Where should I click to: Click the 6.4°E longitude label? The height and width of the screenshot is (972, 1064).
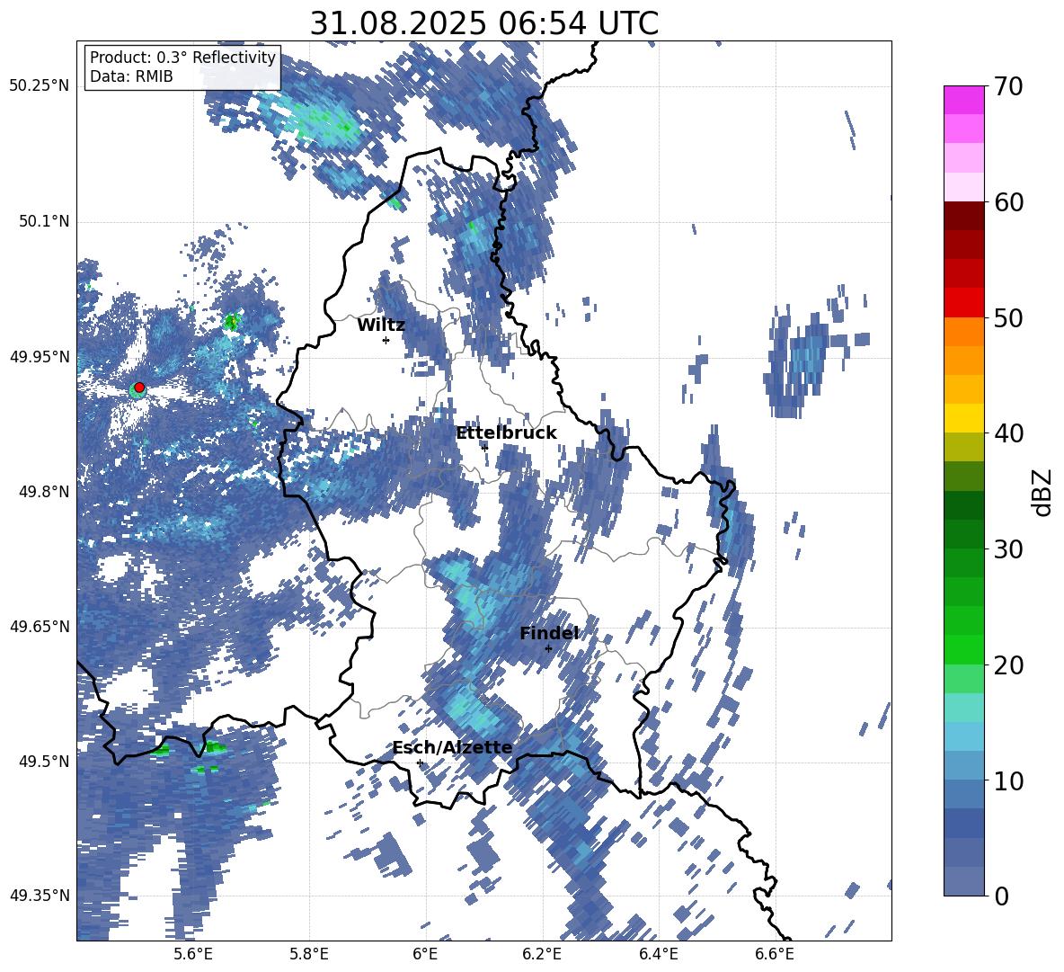[x=658, y=954]
